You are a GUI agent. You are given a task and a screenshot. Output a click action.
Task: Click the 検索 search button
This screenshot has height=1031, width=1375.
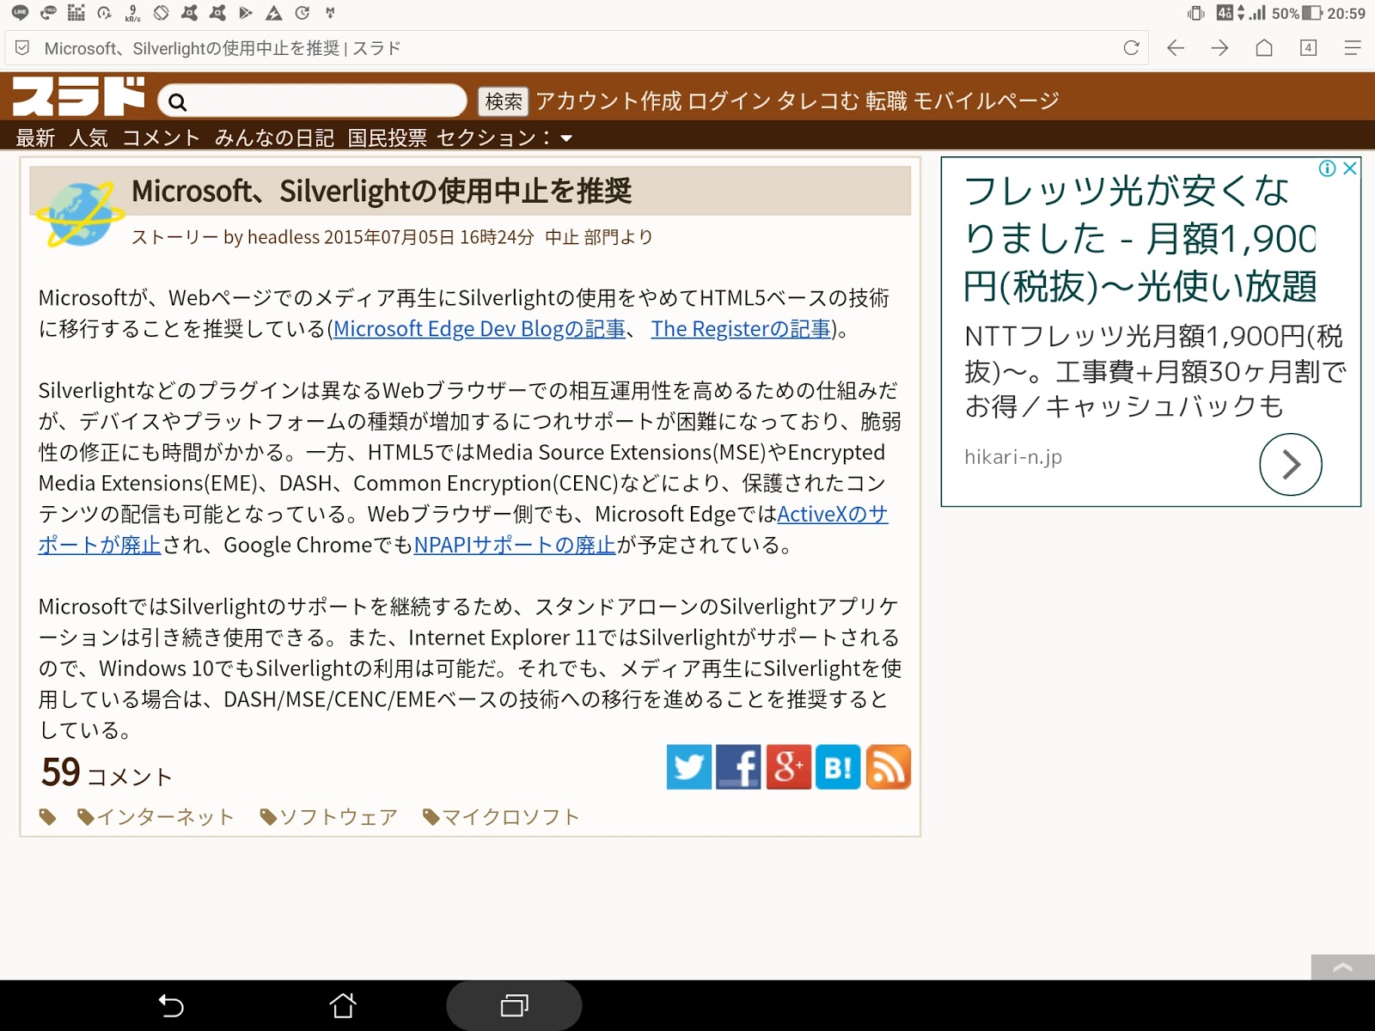point(503,101)
